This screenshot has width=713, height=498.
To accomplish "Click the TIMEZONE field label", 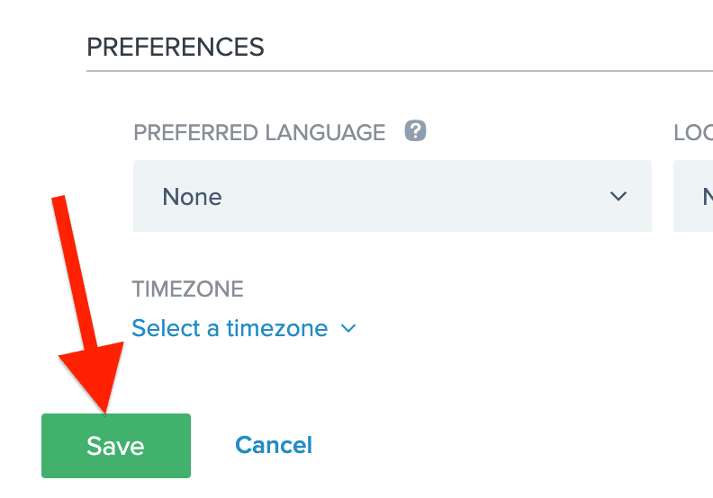I will pyautogui.click(x=188, y=289).
